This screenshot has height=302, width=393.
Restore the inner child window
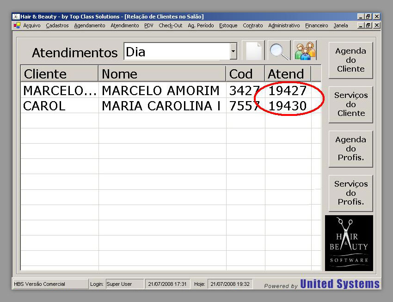coord(368,25)
